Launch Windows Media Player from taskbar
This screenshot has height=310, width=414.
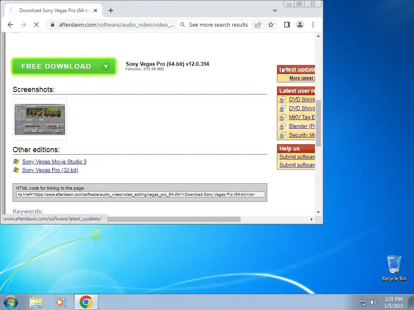pyautogui.click(x=61, y=302)
